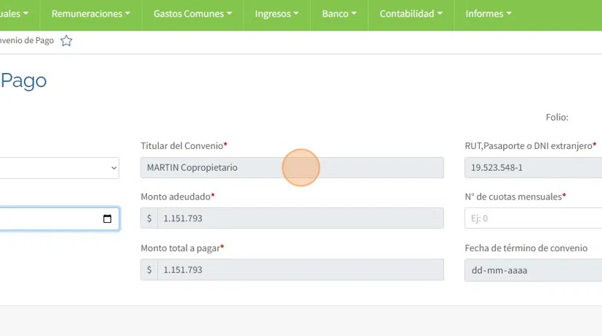The image size is (602, 336).
Task: Click the Convenio de Pago breadcrumb
Action: pos(27,41)
